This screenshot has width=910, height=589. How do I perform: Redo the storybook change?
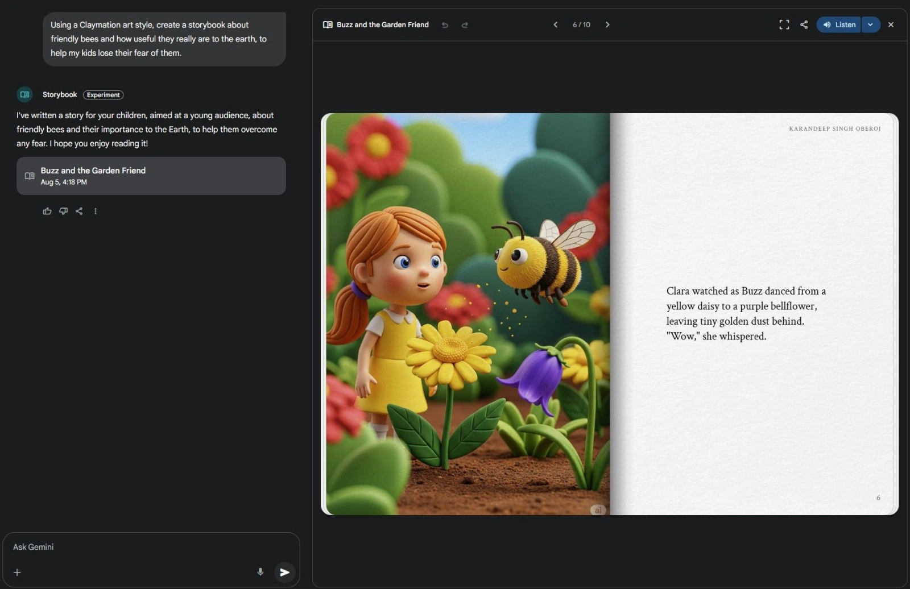465,25
